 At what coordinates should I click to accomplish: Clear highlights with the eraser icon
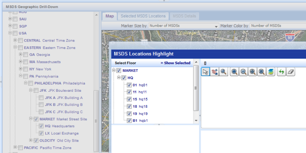(290, 72)
